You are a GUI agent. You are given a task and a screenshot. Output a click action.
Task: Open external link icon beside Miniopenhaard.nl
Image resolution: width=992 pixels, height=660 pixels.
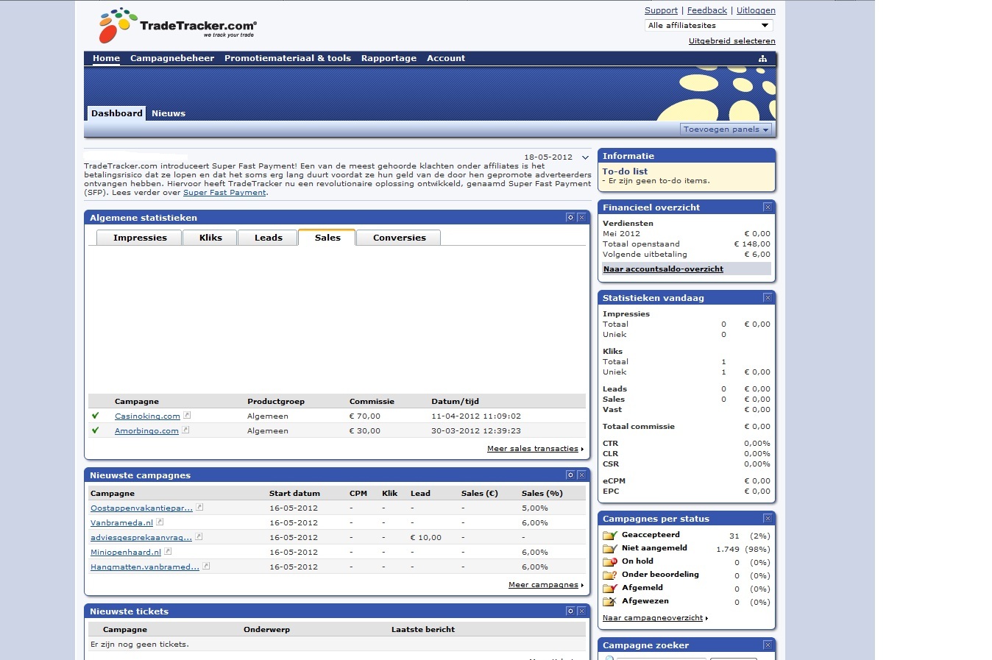click(168, 552)
